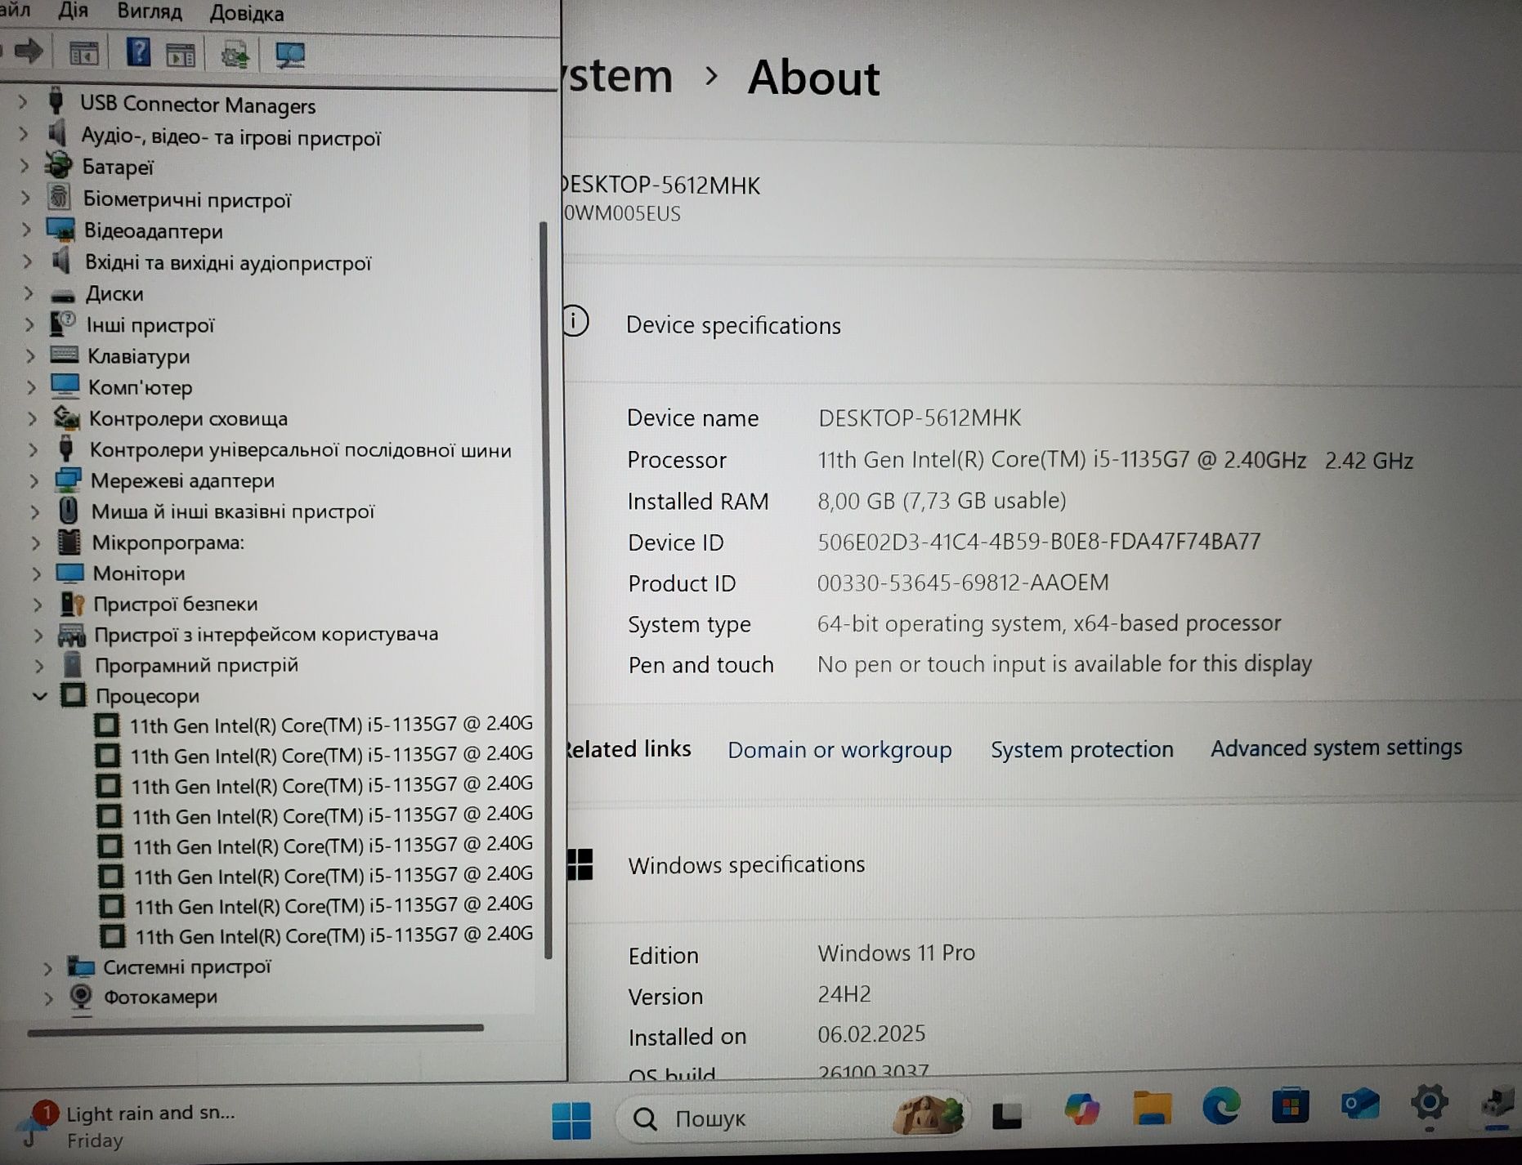Select the Миша й інші вказівні пристрої mouse icon

[68, 511]
